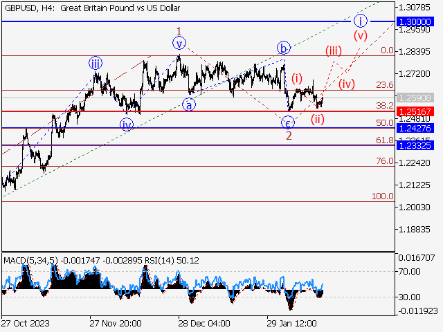Click the 1.20030 price axis value
This screenshot has height=332, width=443.
click(414, 207)
